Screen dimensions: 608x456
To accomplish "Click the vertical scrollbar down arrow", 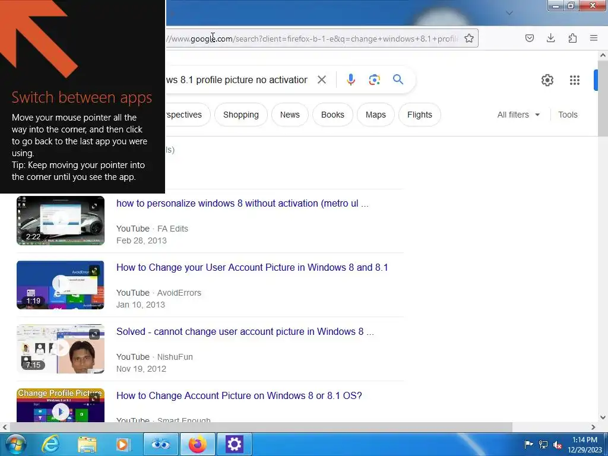I will tap(603, 417).
